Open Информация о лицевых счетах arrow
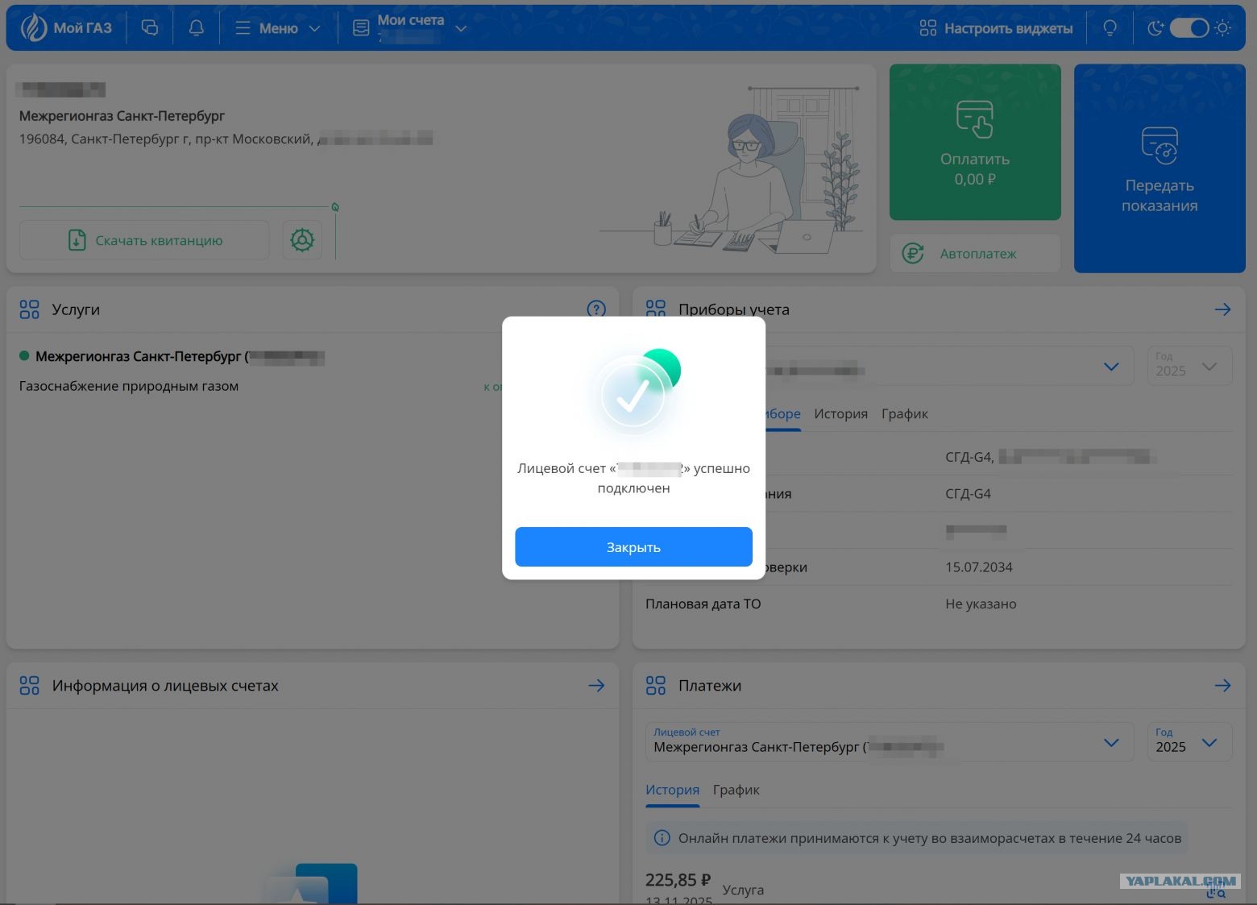 (596, 685)
